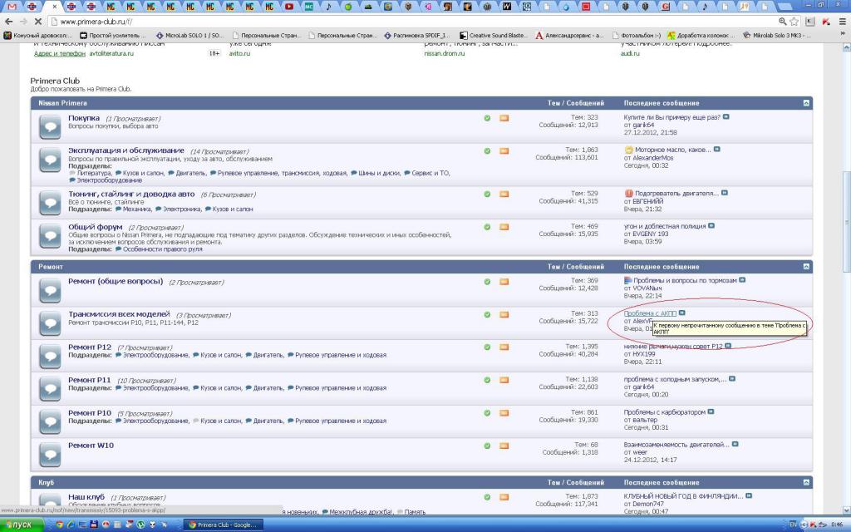Viewport: 851px width, 532px height.
Task: Close the current Primera Club tab
Action: click(54, 7)
